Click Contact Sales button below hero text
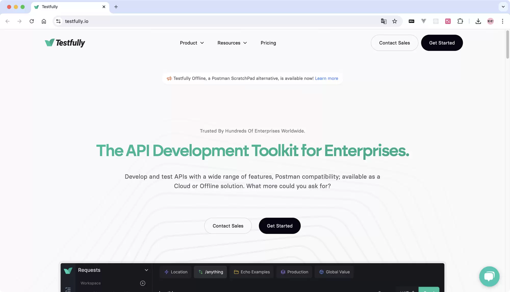Viewport: 510px width, 292px height. [x=228, y=226]
